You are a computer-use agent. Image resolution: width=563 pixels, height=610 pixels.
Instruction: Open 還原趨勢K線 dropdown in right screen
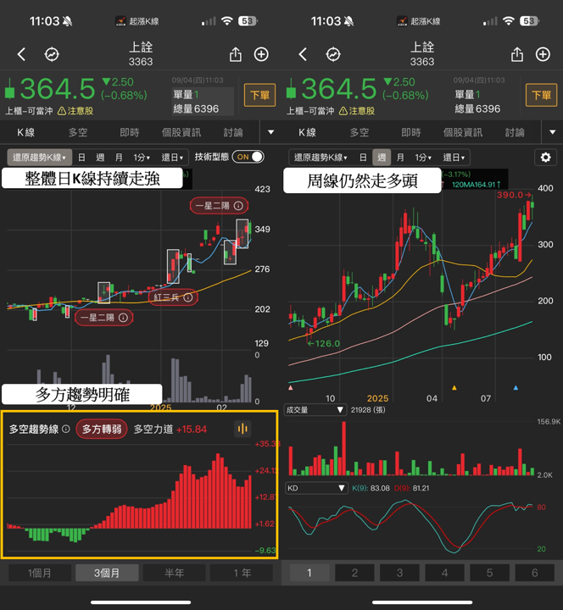tap(321, 158)
